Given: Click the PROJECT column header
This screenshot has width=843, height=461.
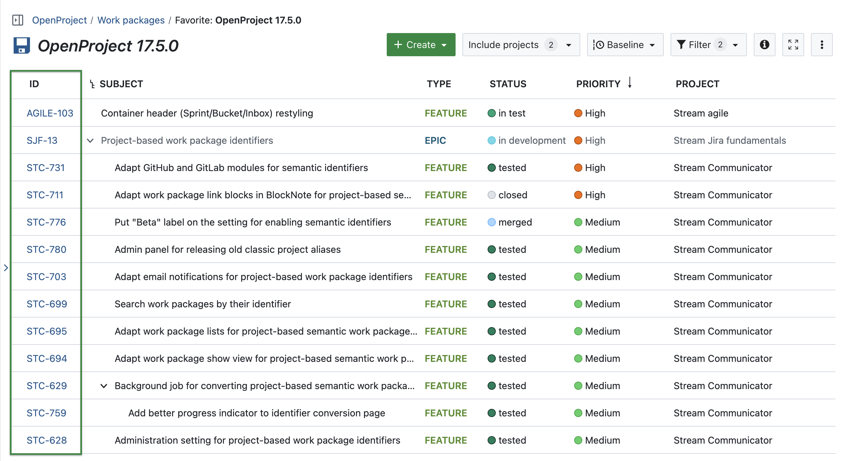Looking at the screenshot, I should point(697,84).
